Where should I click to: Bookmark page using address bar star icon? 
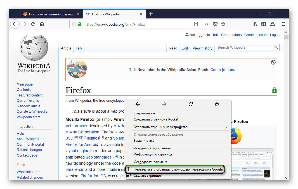tap(223, 24)
